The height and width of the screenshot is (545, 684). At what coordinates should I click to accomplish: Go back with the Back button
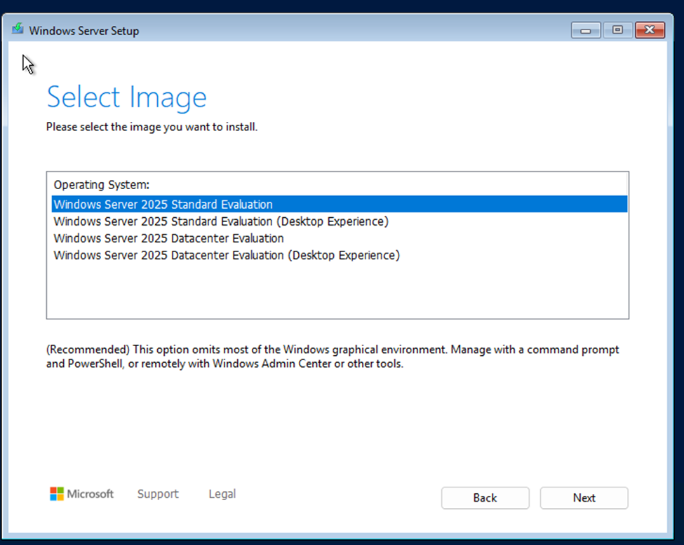coord(485,497)
